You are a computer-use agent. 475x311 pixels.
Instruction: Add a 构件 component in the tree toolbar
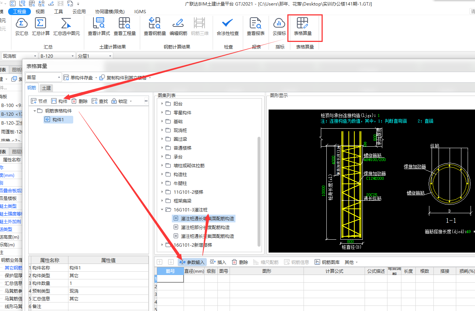pyautogui.click(x=59, y=101)
